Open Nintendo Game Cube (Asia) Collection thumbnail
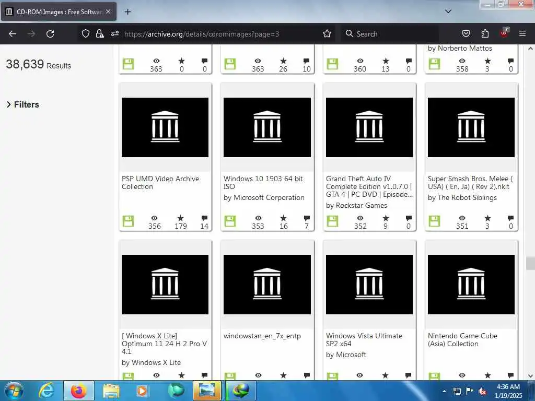Image resolution: width=535 pixels, height=401 pixels. pos(471,285)
